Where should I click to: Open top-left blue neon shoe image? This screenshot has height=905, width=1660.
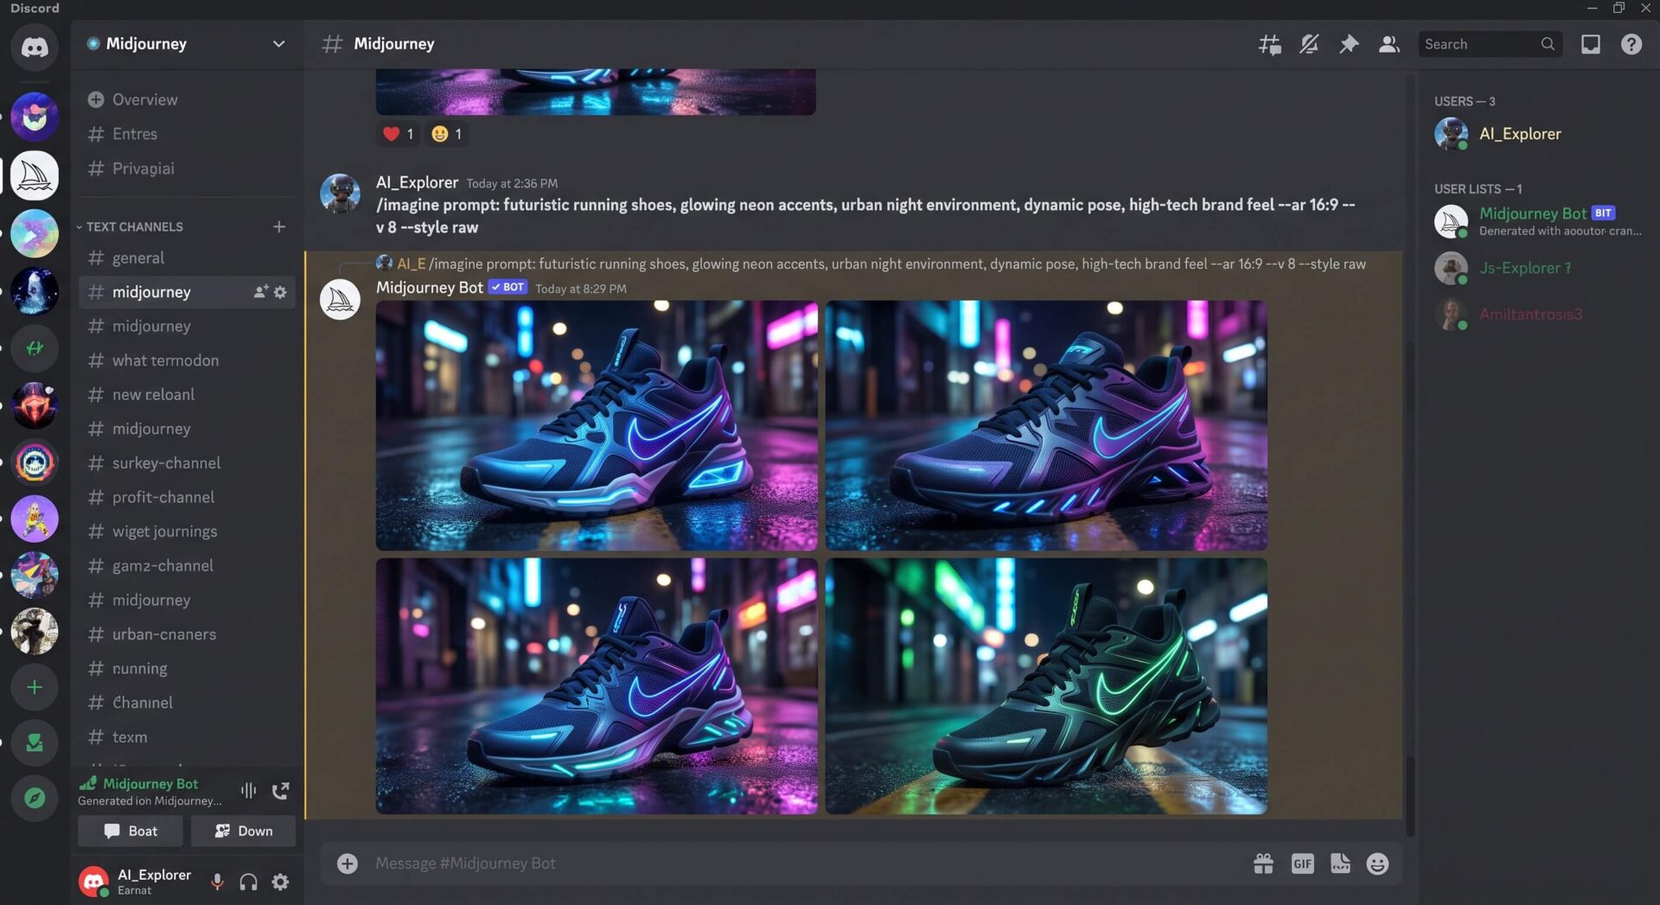pyautogui.click(x=597, y=425)
